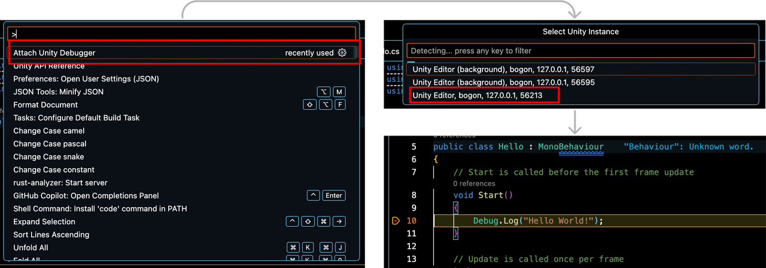This screenshot has width=766, height=268.
Task: Focus the Unity instance filter input
Action: pos(580,51)
